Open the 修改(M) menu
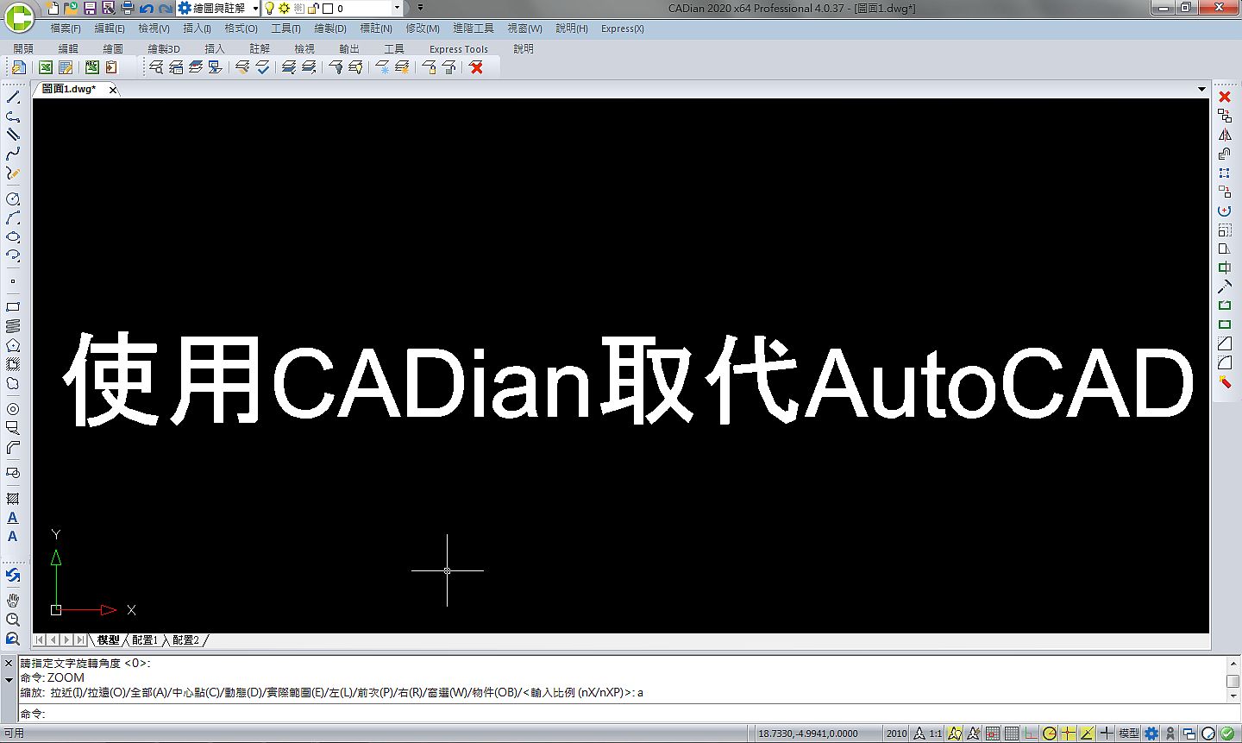 coord(423,28)
